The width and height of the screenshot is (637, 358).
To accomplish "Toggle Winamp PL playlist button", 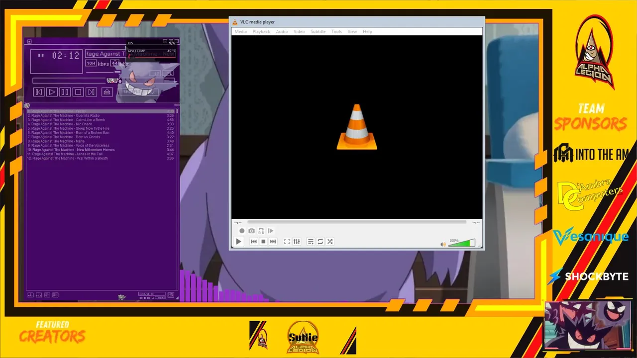I will [168, 73].
